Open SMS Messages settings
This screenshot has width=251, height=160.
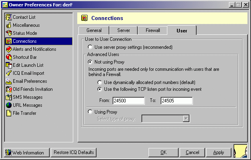pos(38,97)
